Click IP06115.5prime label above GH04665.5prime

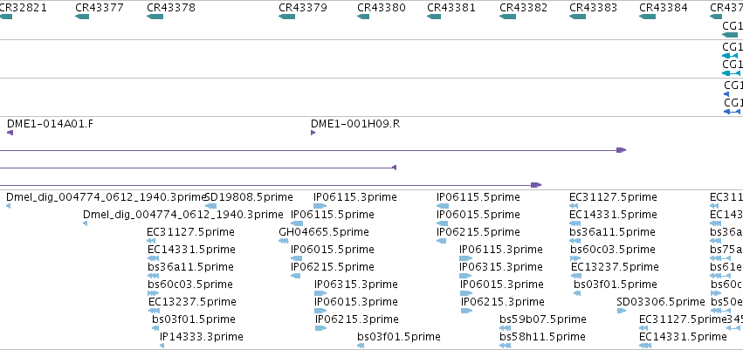tap(332, 215)
